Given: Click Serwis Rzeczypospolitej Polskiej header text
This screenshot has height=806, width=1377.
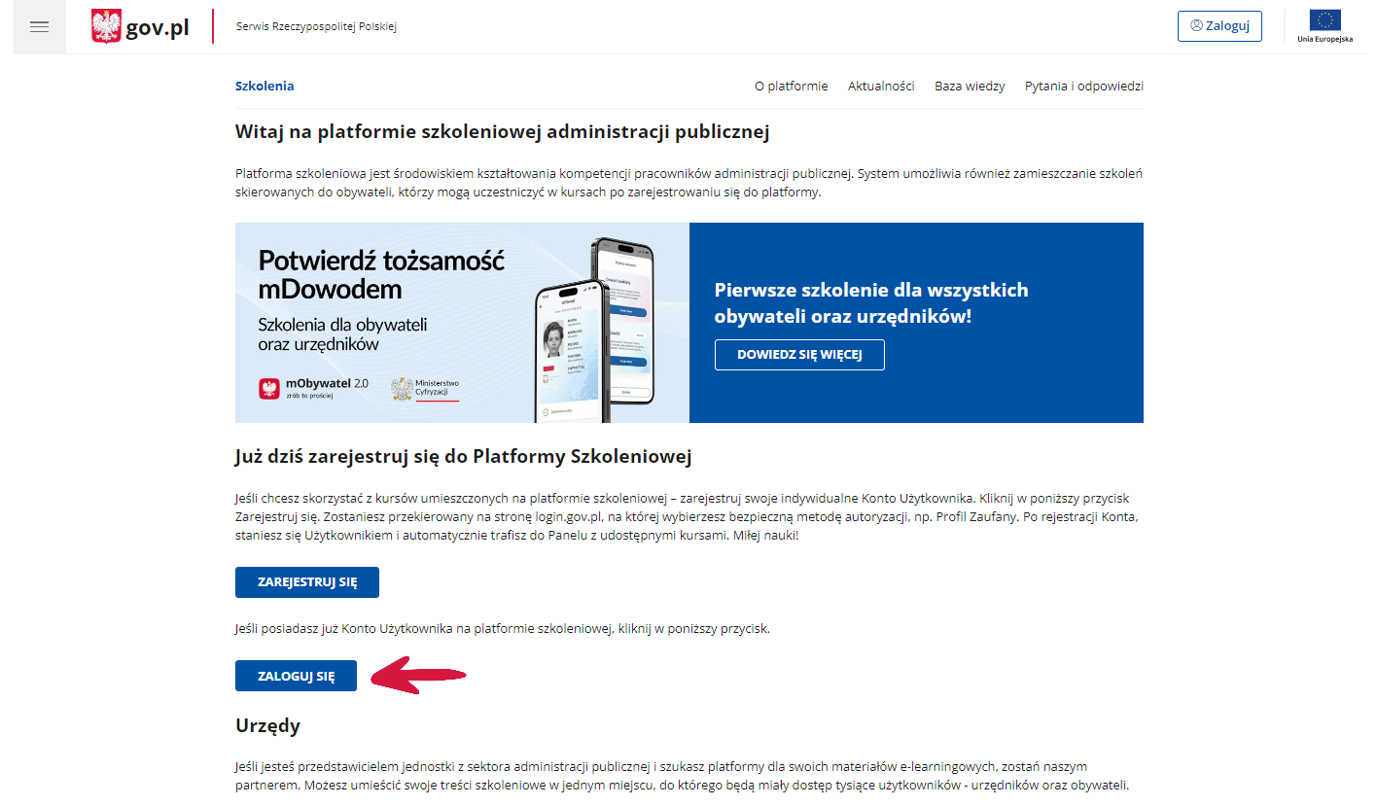Looking at the screenshot, I should pyautogui.click(x=316, y=26).
